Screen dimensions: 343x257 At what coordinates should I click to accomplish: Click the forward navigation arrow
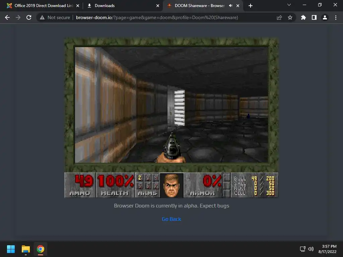pyautogui.click(x=18, y=17)
